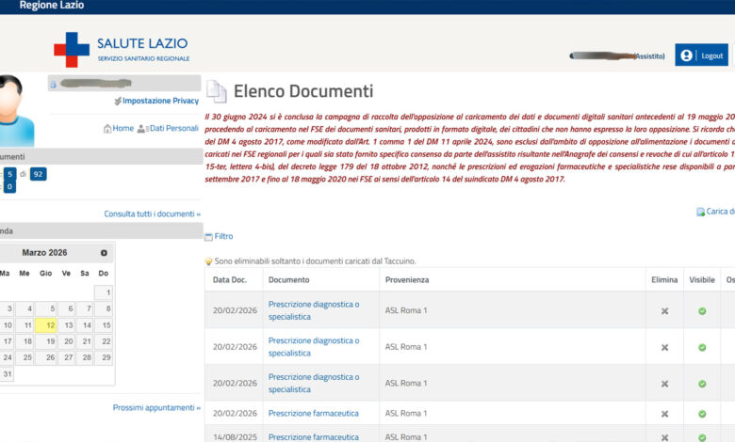The width and height of the screenshot is (735, 442).
Task: Open first Prescrizione diagnostica o specialistica document
Action: (x=314, y=310)
